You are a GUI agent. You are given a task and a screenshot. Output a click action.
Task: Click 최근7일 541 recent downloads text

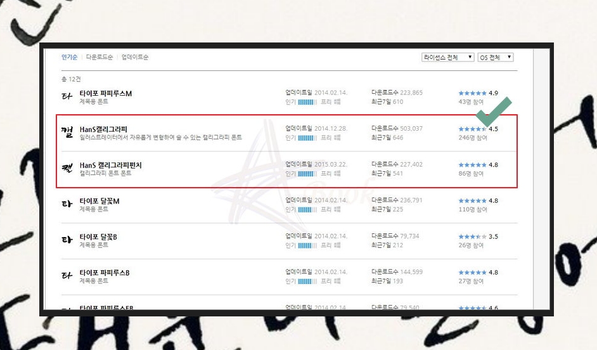tap(387, 173)
